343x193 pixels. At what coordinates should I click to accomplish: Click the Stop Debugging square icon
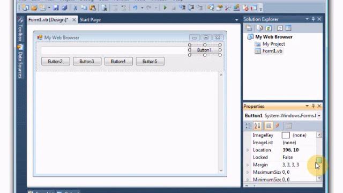point(174,8)
